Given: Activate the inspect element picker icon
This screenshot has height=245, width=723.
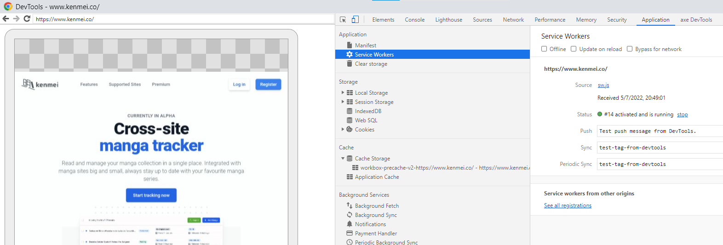Looking at the screenshot, I should pyautogui.click(x=343, y=19).
